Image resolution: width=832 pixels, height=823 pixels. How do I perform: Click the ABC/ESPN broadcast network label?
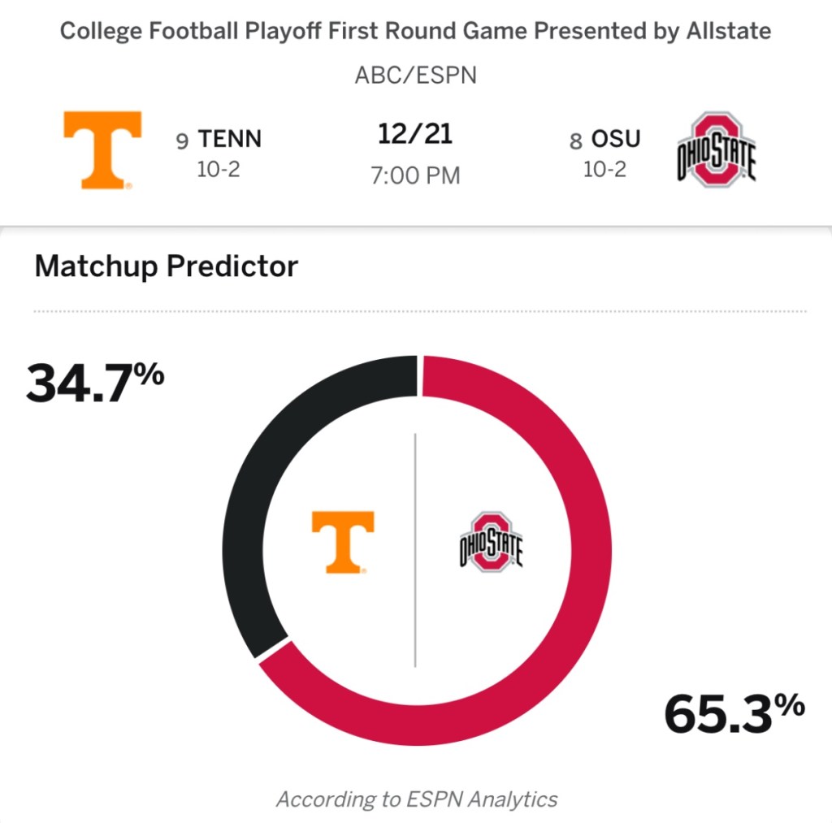415,76
